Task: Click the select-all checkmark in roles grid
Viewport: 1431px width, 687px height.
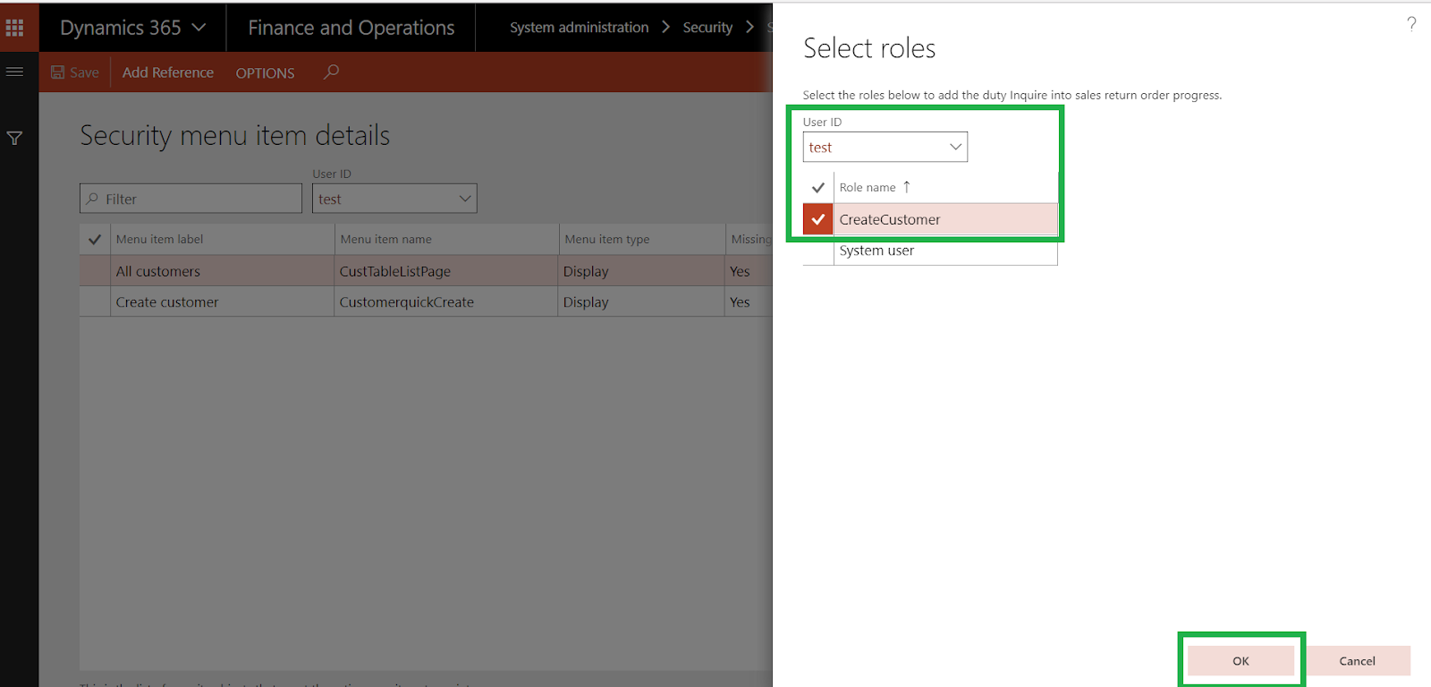Action: tap(817, 187)
